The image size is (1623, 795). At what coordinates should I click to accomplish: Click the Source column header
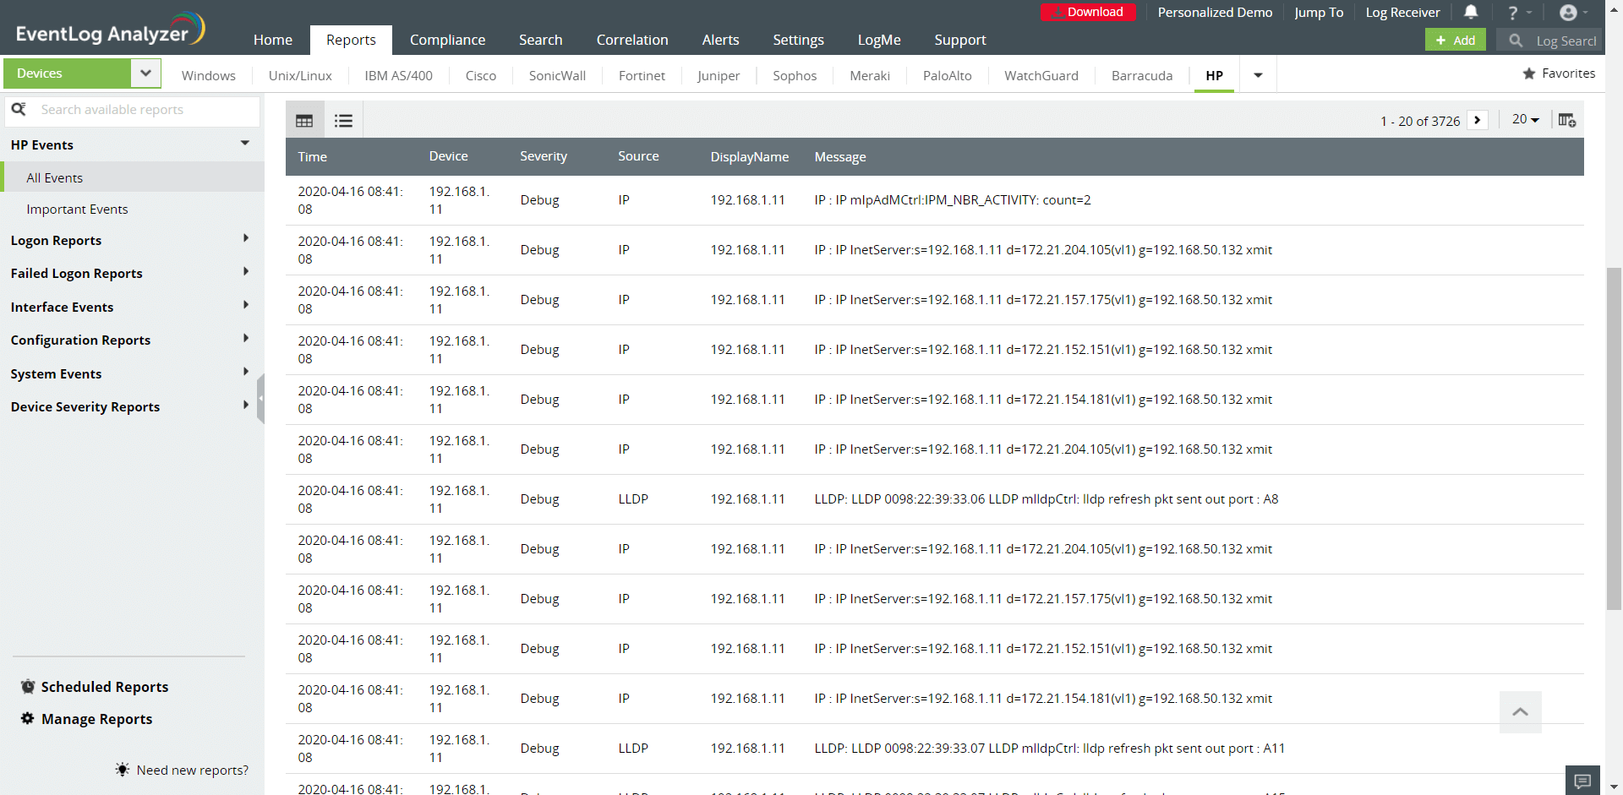[638, 156]
